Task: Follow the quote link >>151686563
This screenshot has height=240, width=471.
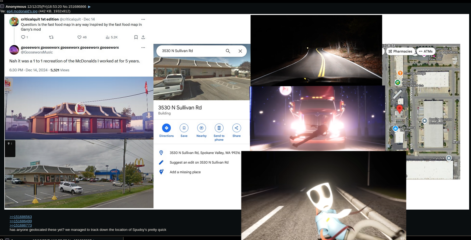Action: [x=21, y=217]
